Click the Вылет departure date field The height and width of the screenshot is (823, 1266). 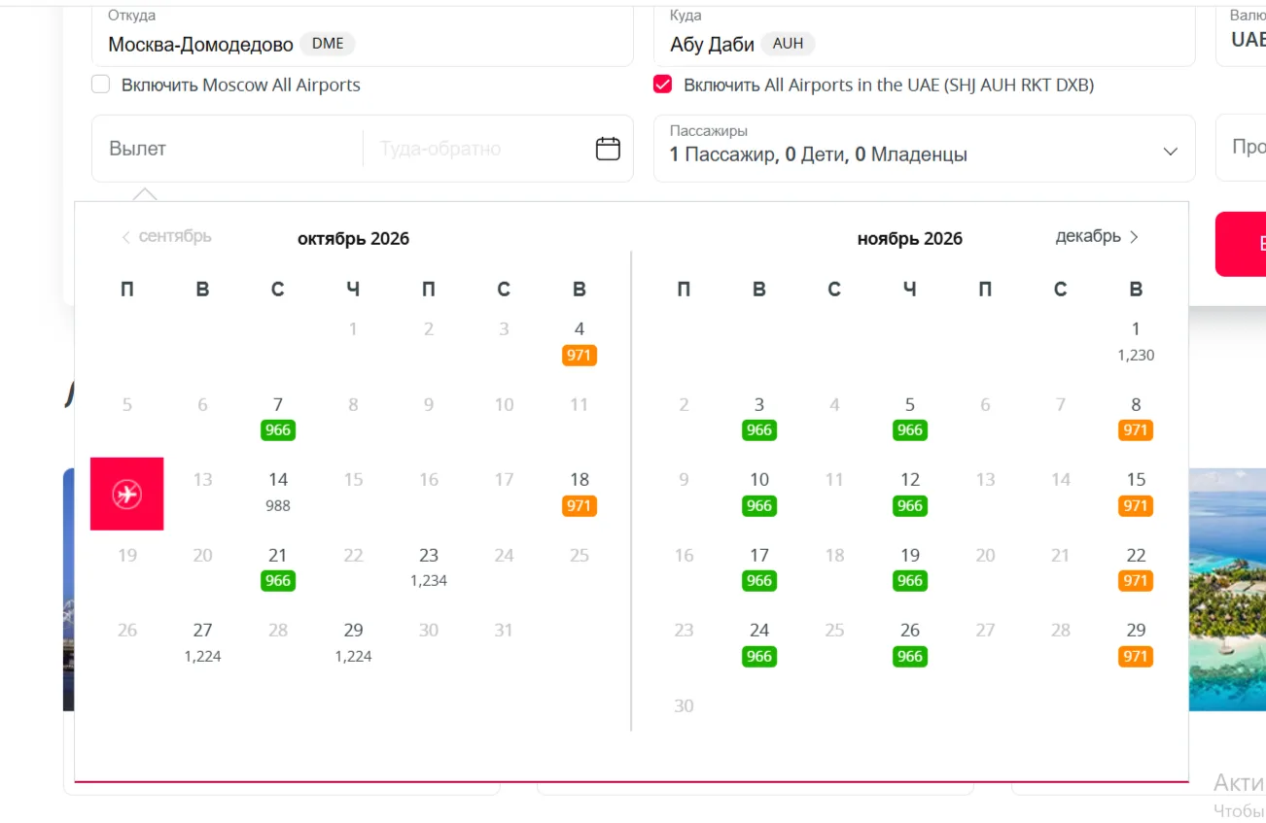click(x=229, y=149)
